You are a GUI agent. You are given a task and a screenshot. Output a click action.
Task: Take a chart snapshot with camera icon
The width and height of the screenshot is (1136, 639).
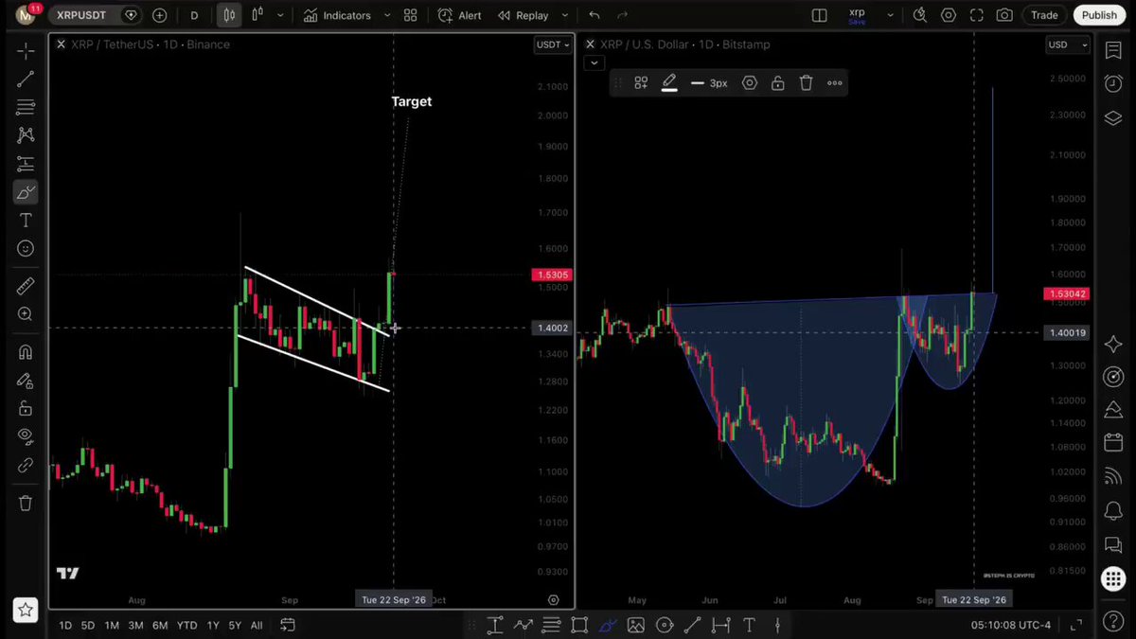[1004, 15]
